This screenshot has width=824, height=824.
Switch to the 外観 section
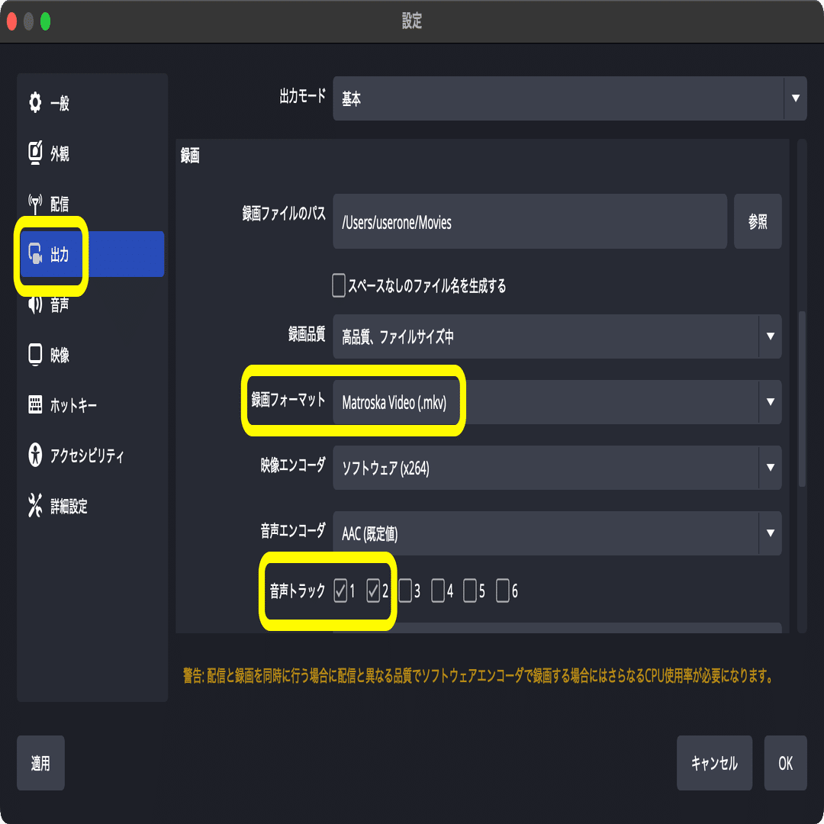point(60,153)
